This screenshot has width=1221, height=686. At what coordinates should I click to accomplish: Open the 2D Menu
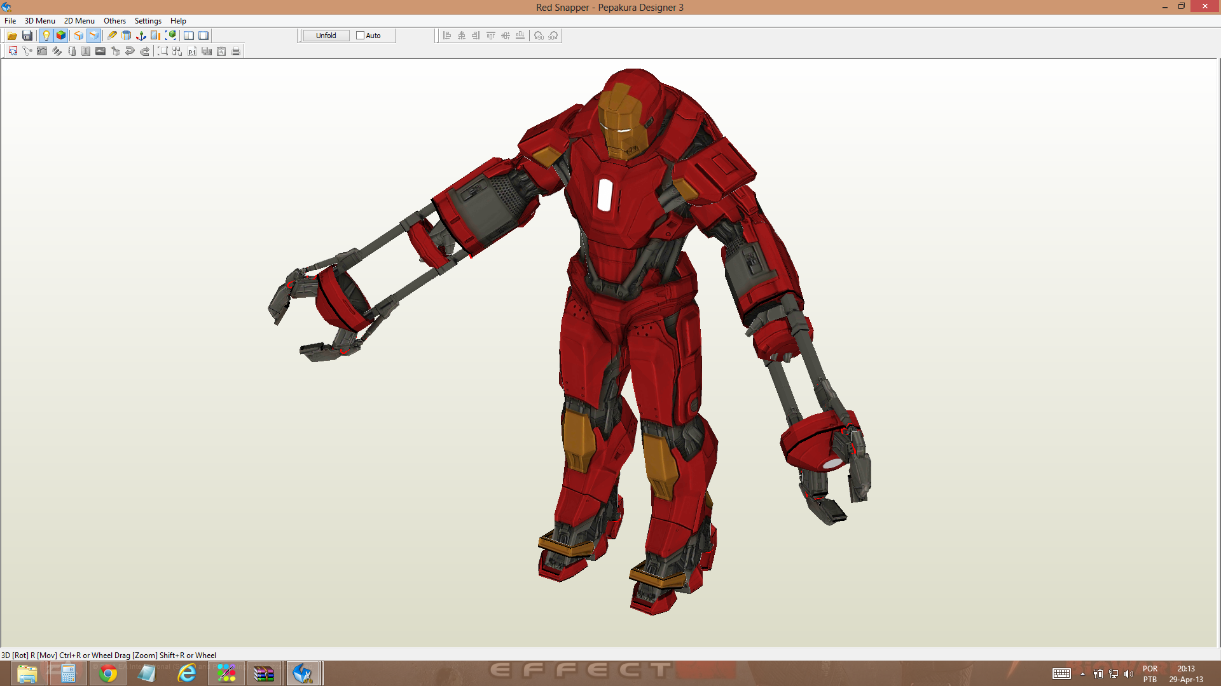[79, 21]
